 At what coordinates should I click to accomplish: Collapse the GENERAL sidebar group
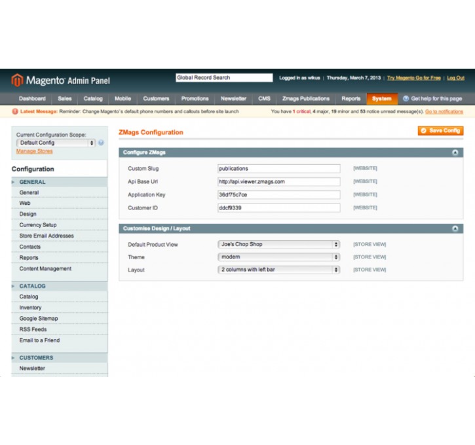(x=60, y=182)
